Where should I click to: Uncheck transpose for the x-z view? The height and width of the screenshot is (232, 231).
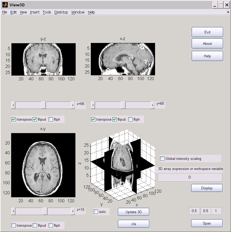pos(93,119)
